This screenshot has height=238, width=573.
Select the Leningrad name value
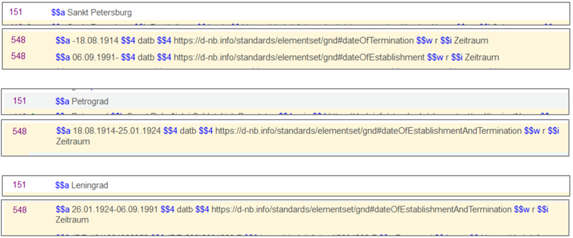point(89,185)
